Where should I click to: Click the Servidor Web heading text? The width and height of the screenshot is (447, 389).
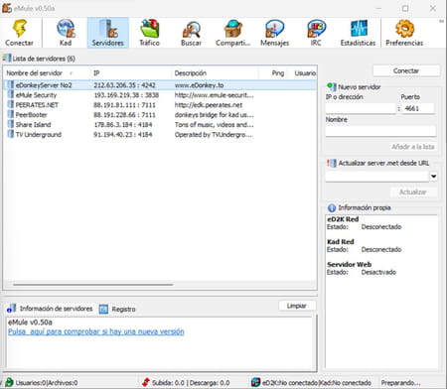tap(349, 264)
